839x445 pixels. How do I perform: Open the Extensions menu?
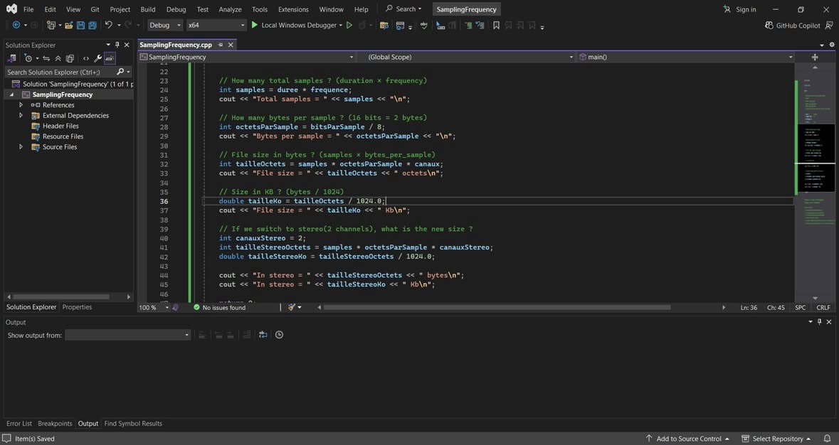point(293,9)
